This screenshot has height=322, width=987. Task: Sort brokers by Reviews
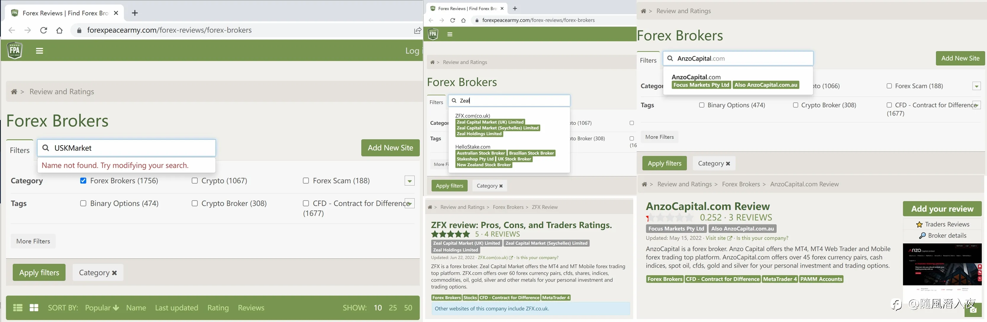point(251,308)
